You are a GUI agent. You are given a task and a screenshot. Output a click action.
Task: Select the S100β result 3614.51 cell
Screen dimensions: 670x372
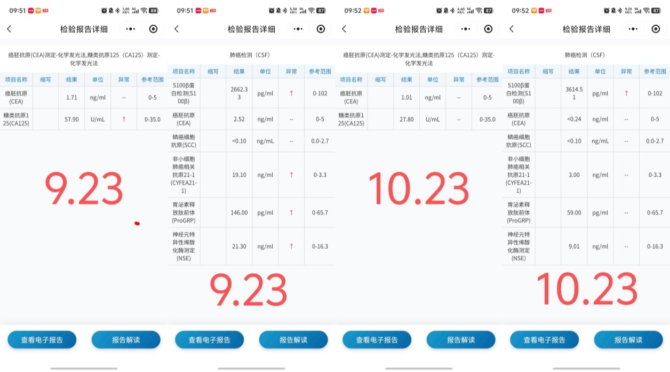pyautogui.click(x=574, y=93)
